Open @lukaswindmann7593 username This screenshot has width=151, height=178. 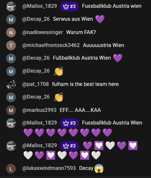coord(49,168)
